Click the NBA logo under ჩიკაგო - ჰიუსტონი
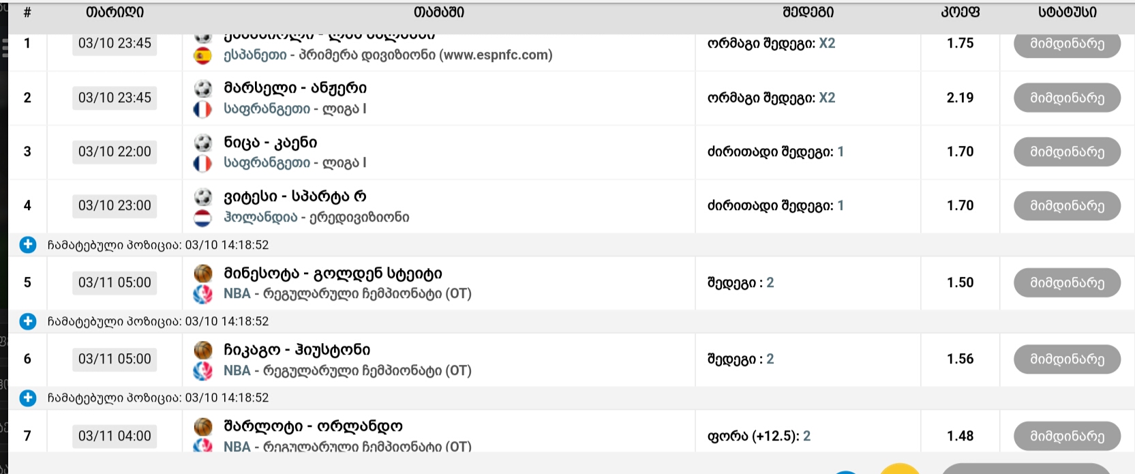 (203, 371)
